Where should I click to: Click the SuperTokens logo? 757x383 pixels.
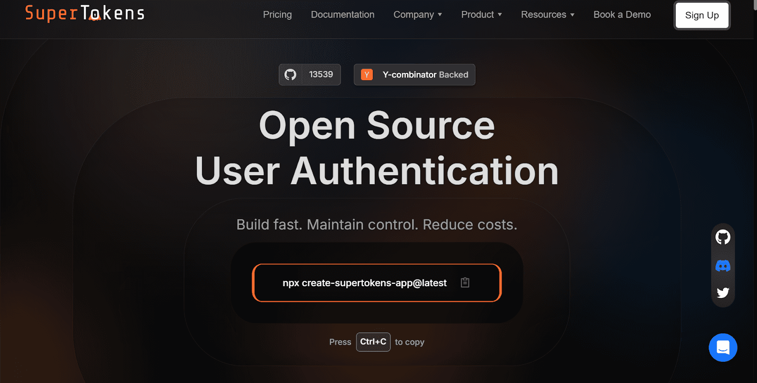point(85,14)
